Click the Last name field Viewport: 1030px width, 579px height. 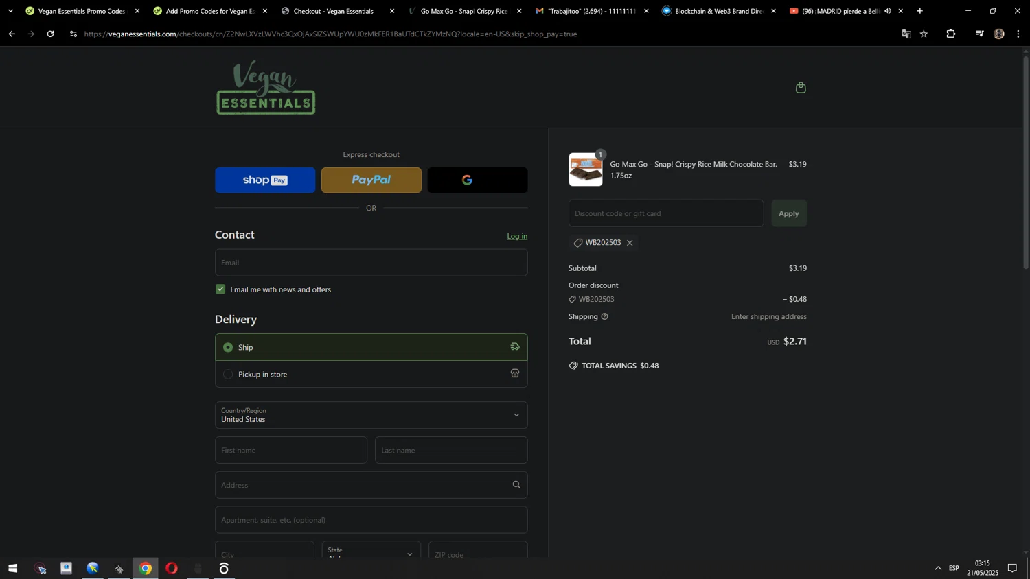pyautogui.click(x=451, y=450)
